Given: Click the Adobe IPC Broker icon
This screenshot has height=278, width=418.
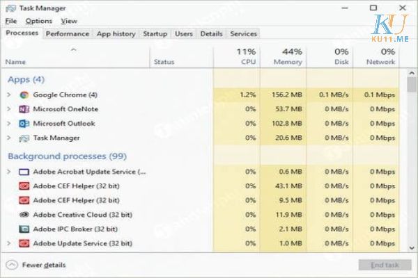Looking at the screenshot, I should point(24,229).
